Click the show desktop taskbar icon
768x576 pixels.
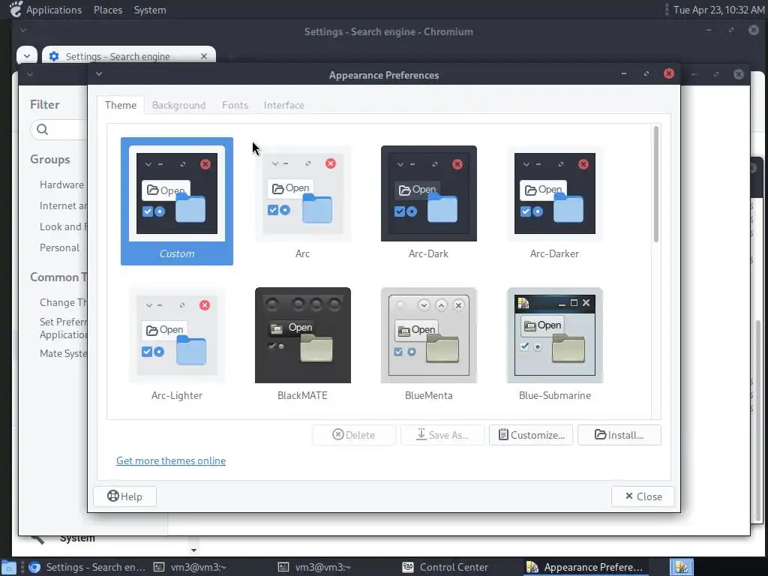pyautogui.click(x=9, y=567)
